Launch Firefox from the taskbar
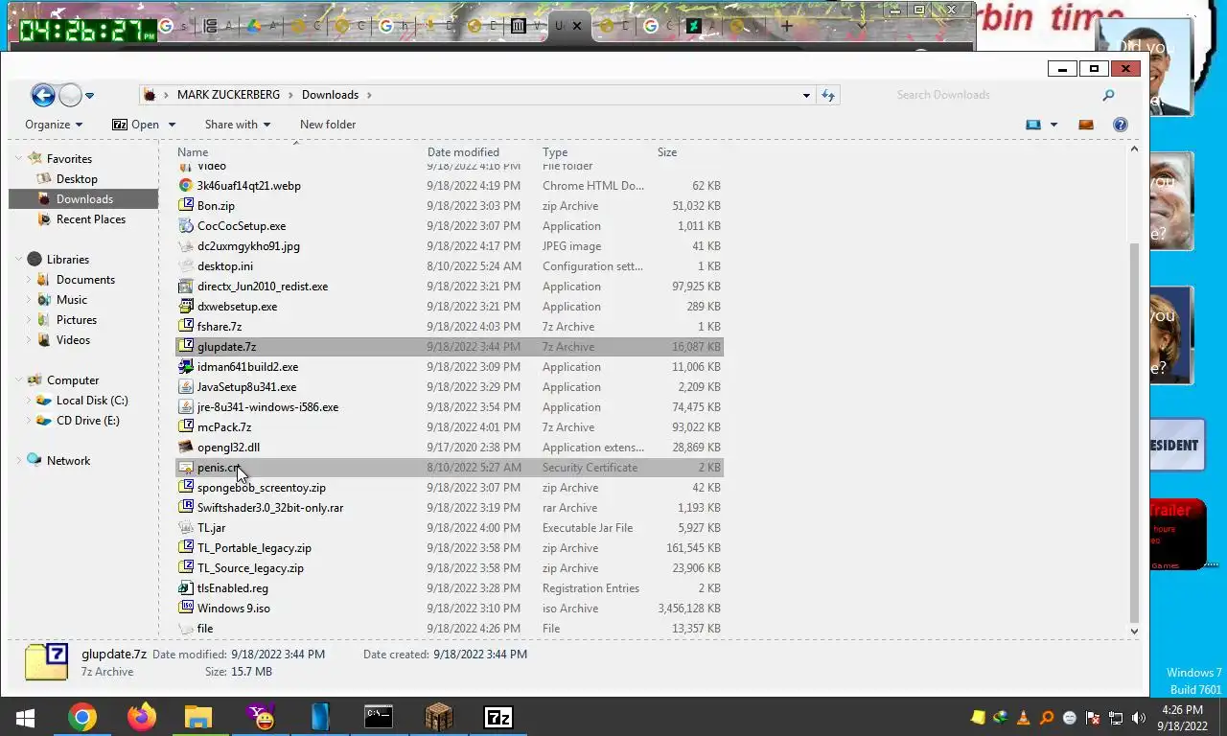 (141, 717)
